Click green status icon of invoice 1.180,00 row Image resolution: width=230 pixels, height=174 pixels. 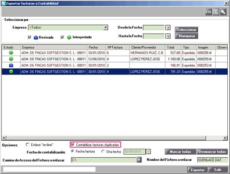click(x=11, y=59)
